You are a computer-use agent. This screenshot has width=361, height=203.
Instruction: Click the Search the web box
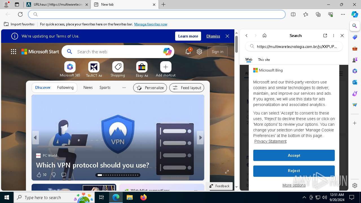click(118, 52)
